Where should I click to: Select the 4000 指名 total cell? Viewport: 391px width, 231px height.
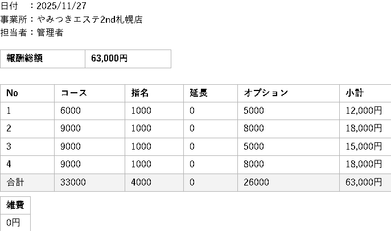[x=141, y=183]
